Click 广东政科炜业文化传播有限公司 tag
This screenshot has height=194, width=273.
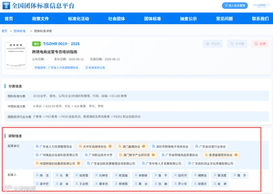point(211,163)
